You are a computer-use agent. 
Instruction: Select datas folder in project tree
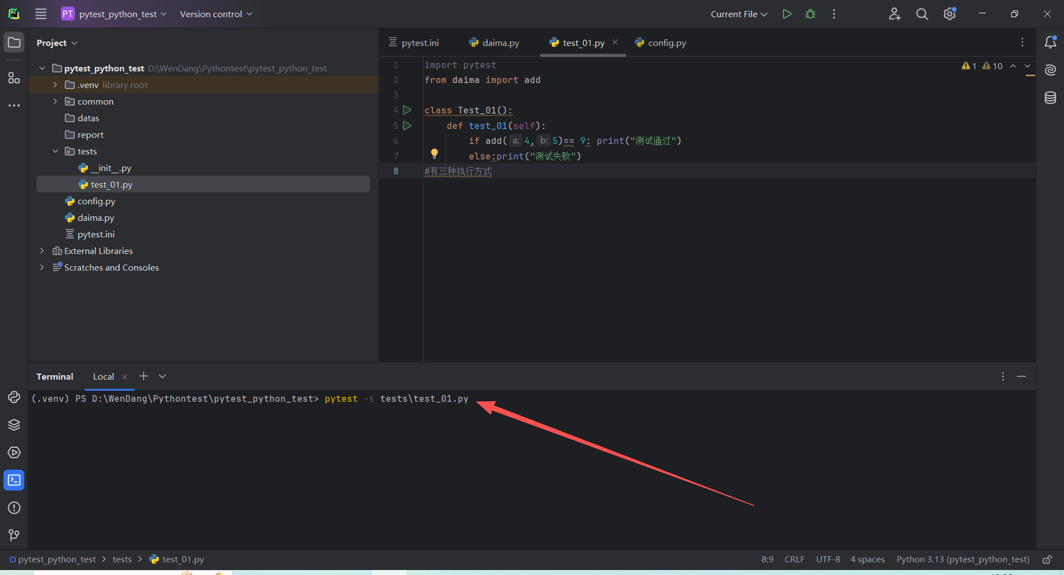[88, 118]
